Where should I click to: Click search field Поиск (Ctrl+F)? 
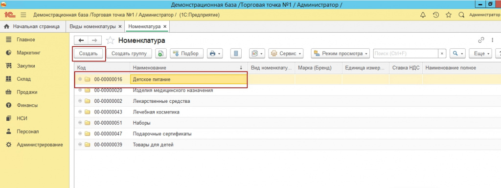click(x=406, y=54)
